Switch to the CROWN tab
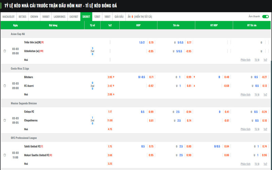 click(x=34, y=17)
